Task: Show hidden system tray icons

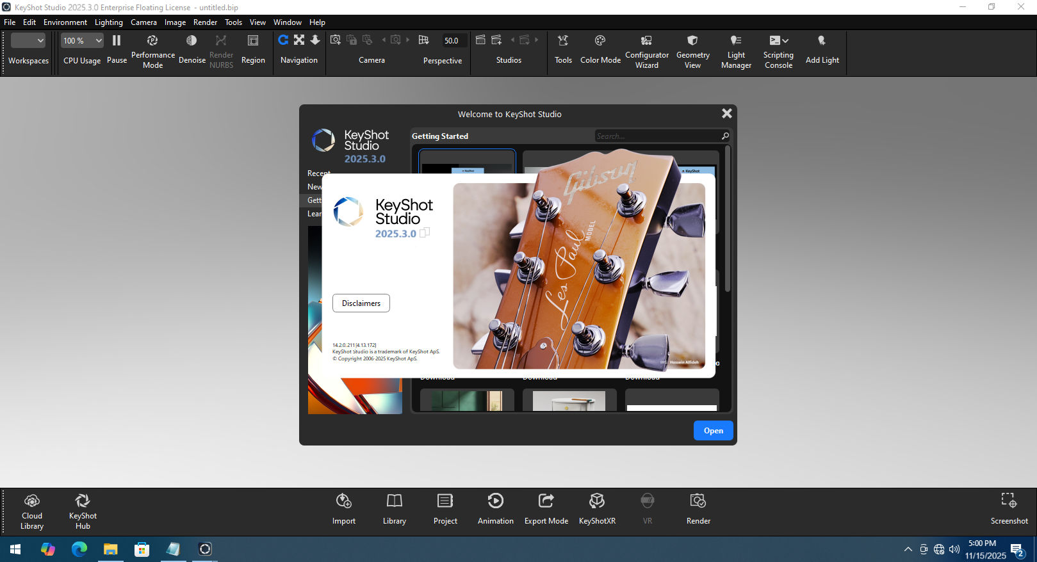Action: 908,549
